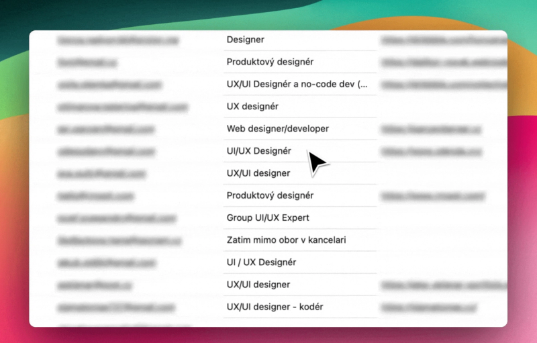Select the 'Zatim mimo obor v kancelari' cell
The image size is (537, 343).
point(300,240)
